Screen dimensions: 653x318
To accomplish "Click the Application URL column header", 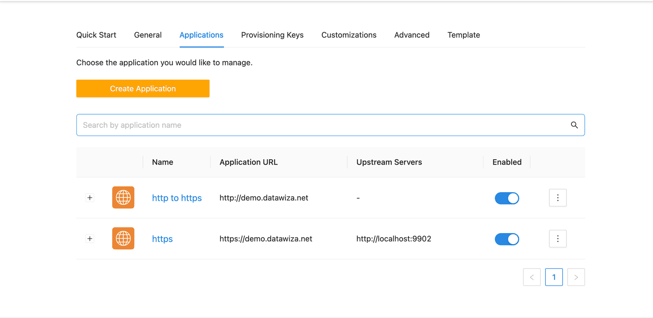I will point(249,162).
